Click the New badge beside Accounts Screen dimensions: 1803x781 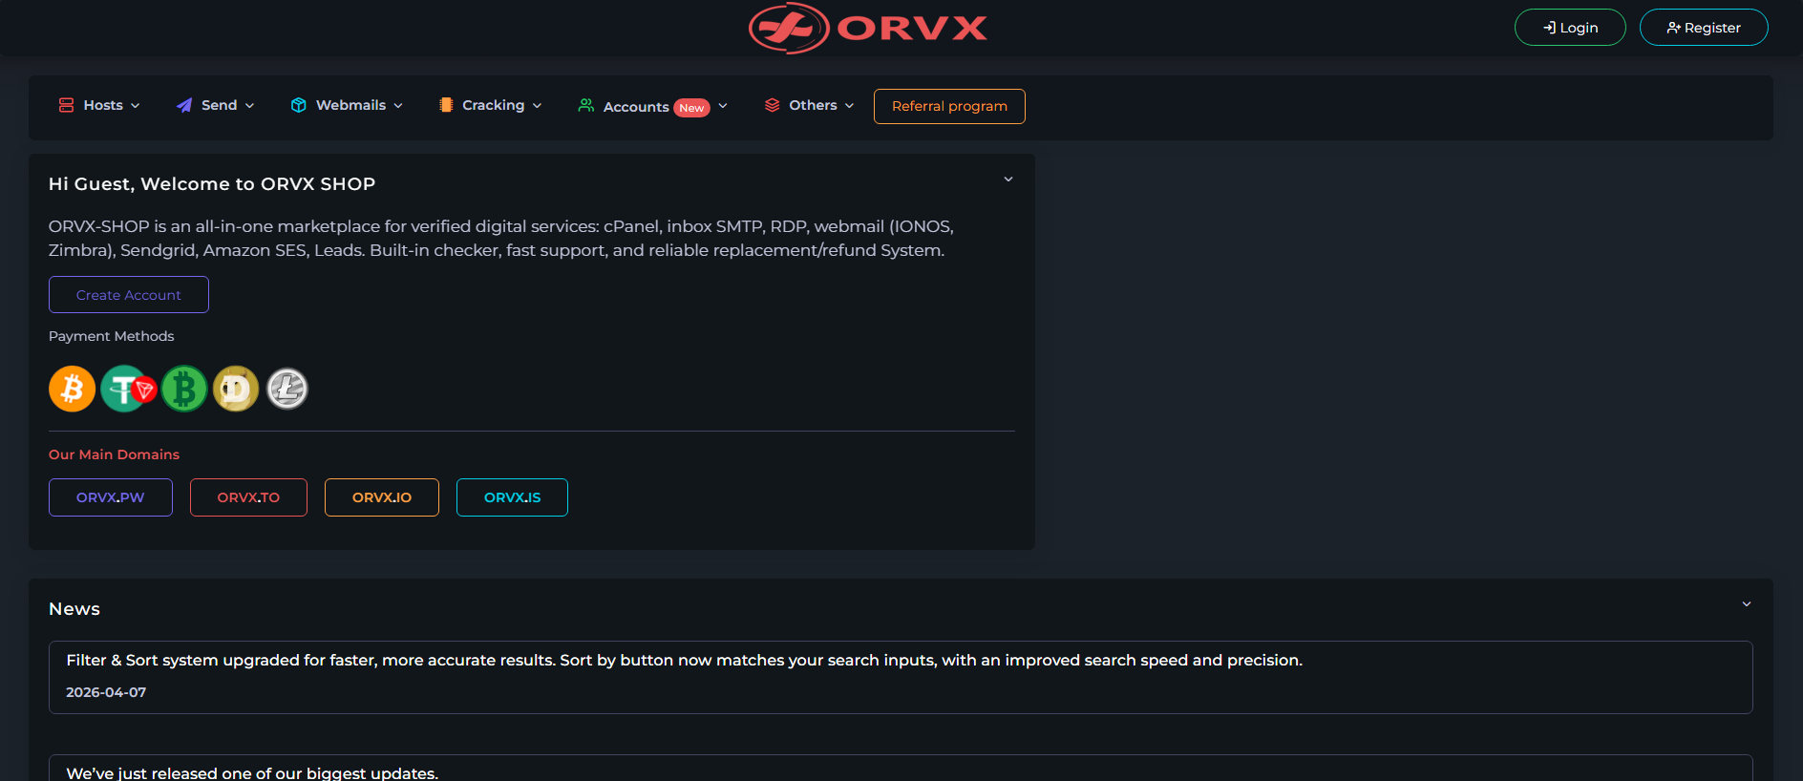pos(691,108)
